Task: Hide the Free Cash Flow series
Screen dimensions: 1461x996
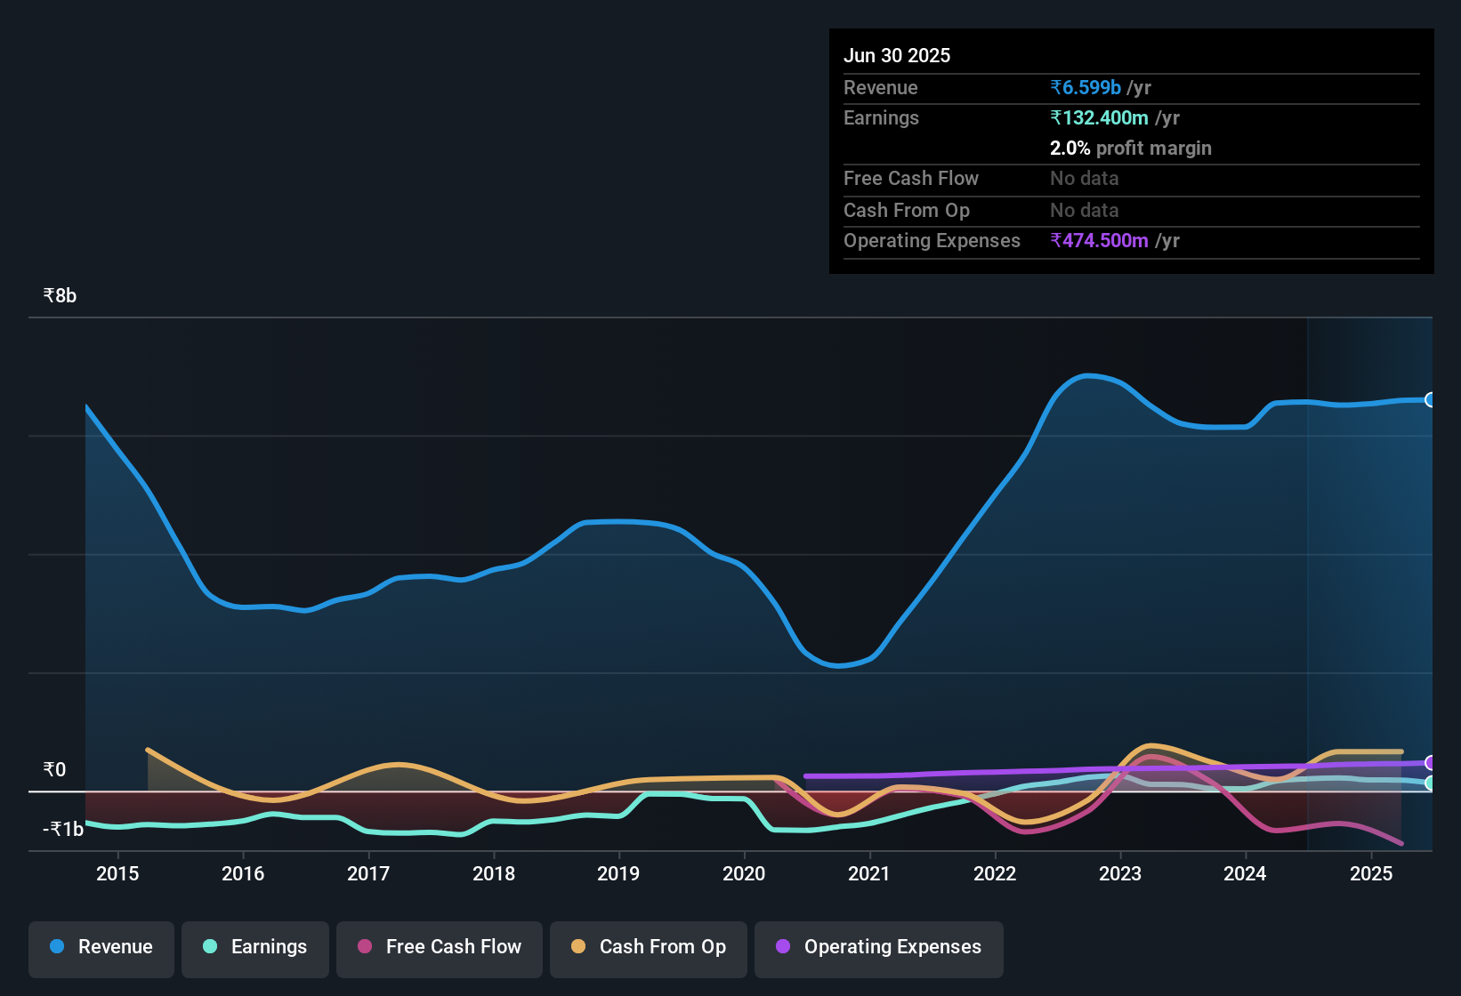Action: coord(439,947)
